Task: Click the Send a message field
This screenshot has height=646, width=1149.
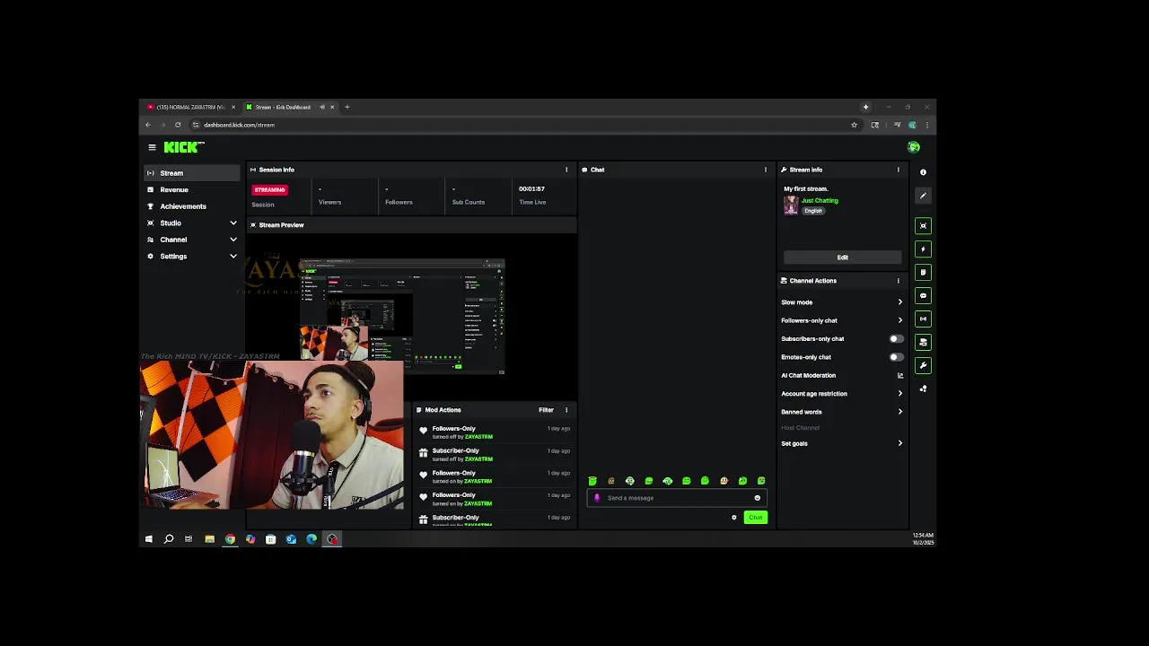Action: click(x=678, y=498)
